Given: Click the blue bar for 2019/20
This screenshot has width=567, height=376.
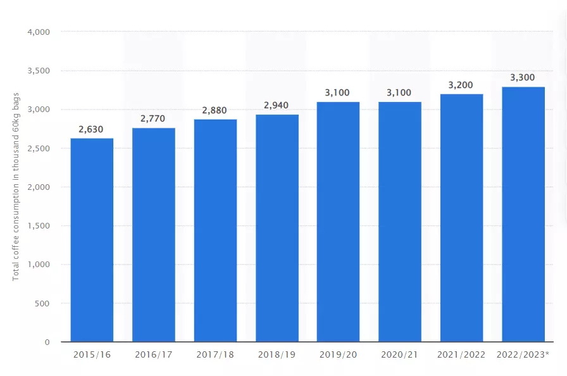Looking at the screenshot, I should point(338,222).
